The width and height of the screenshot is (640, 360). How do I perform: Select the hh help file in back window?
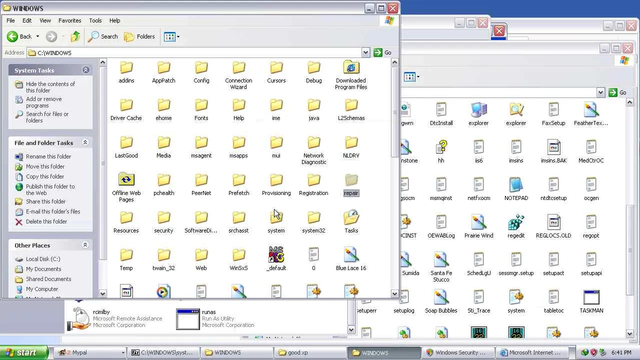441,148
